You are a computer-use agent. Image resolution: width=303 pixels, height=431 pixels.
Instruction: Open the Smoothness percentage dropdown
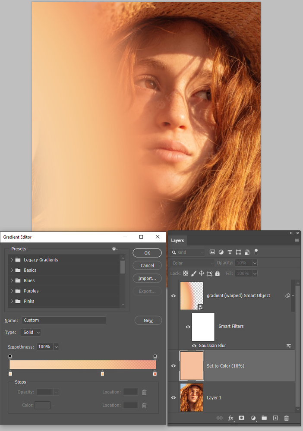click(56, 347)
